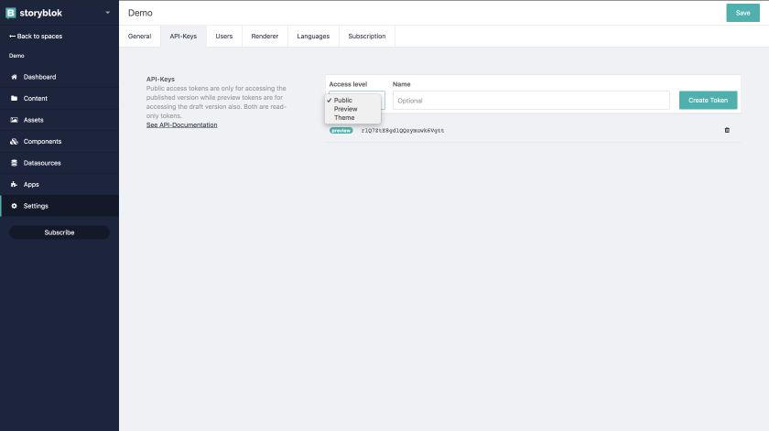Switch to the General tab

tap(140, 37)
